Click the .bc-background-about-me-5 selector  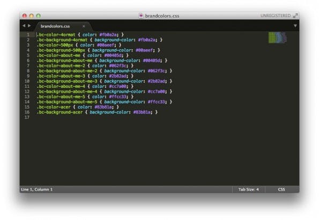[67, 102]
